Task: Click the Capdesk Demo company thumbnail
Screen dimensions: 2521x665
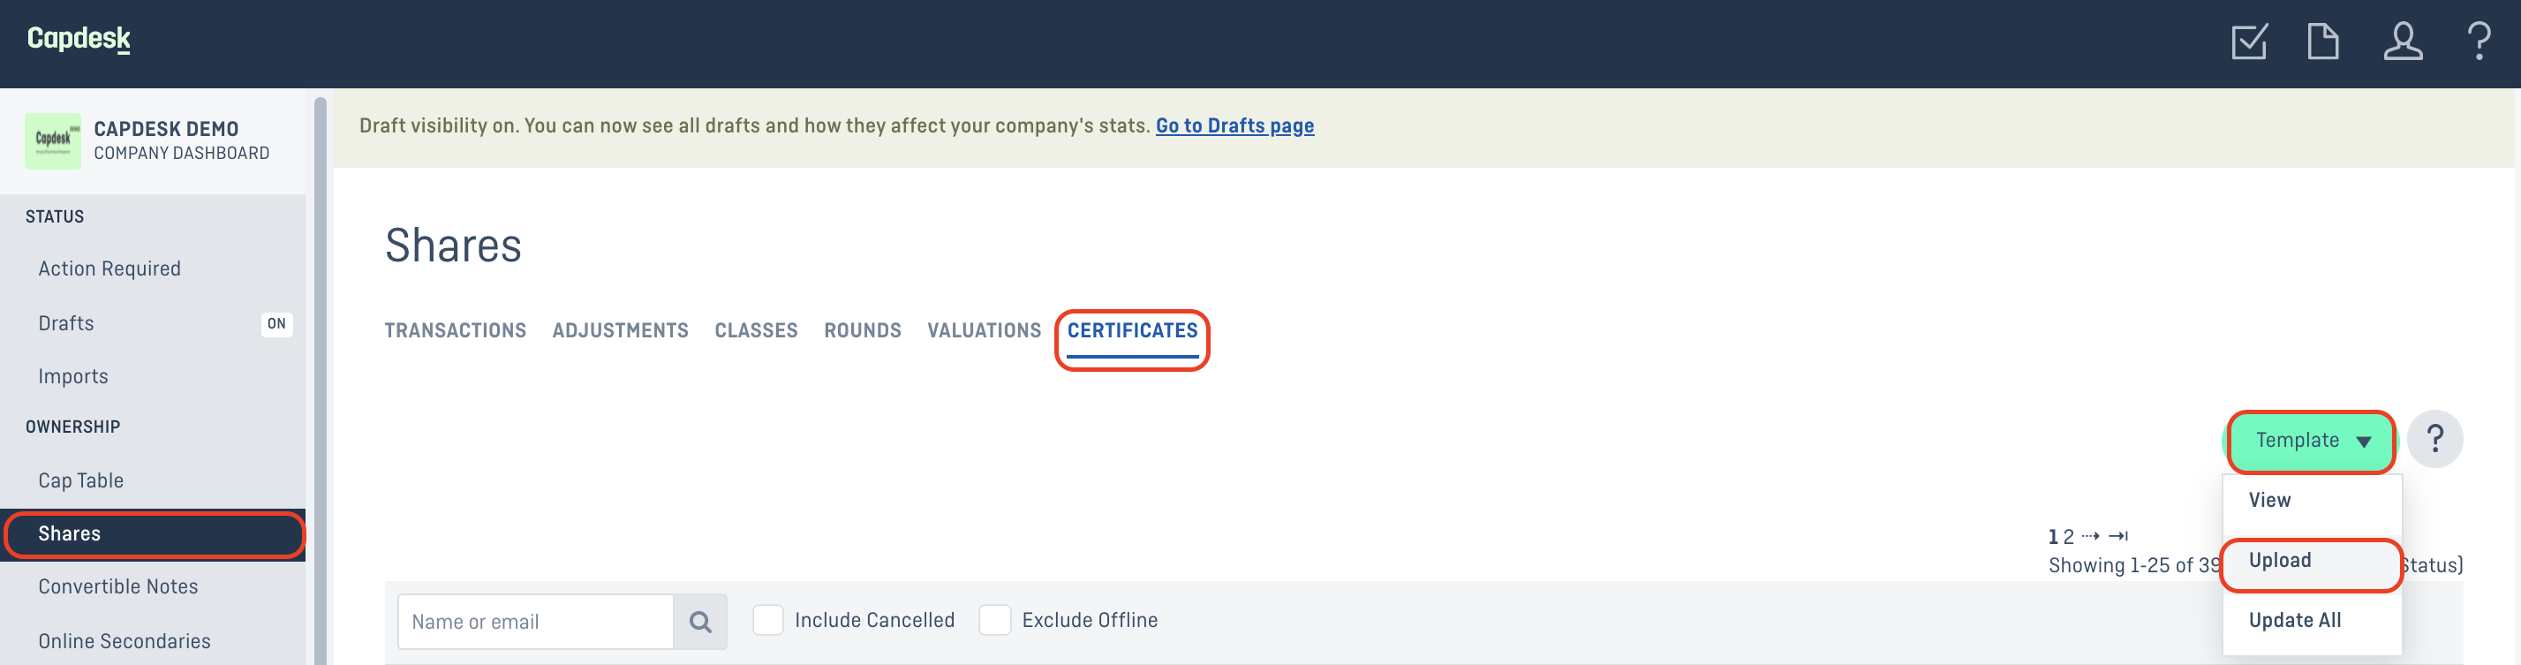Action: coord(53,141)
